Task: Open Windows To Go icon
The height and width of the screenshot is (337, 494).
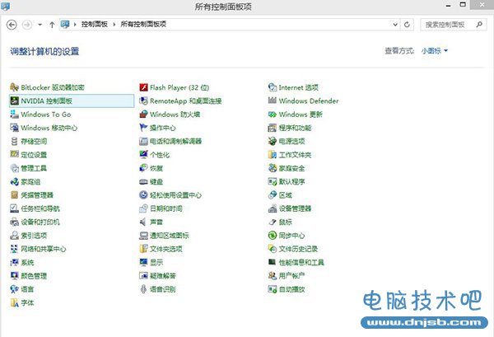Action: [x=14, y=115]
